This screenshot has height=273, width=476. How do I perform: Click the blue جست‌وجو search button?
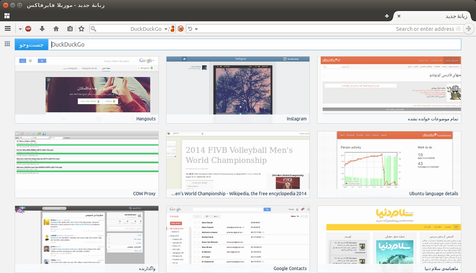point(32,44)
